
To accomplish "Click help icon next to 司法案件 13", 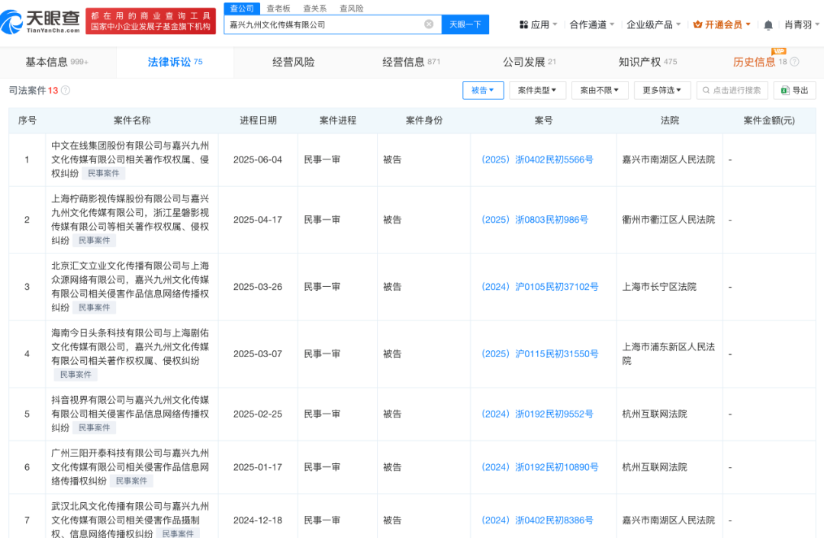I will pos(66,90).
